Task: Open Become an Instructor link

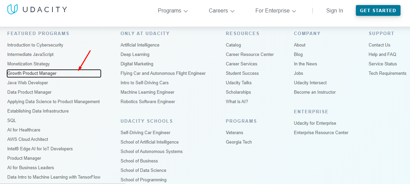Action: 315,92
